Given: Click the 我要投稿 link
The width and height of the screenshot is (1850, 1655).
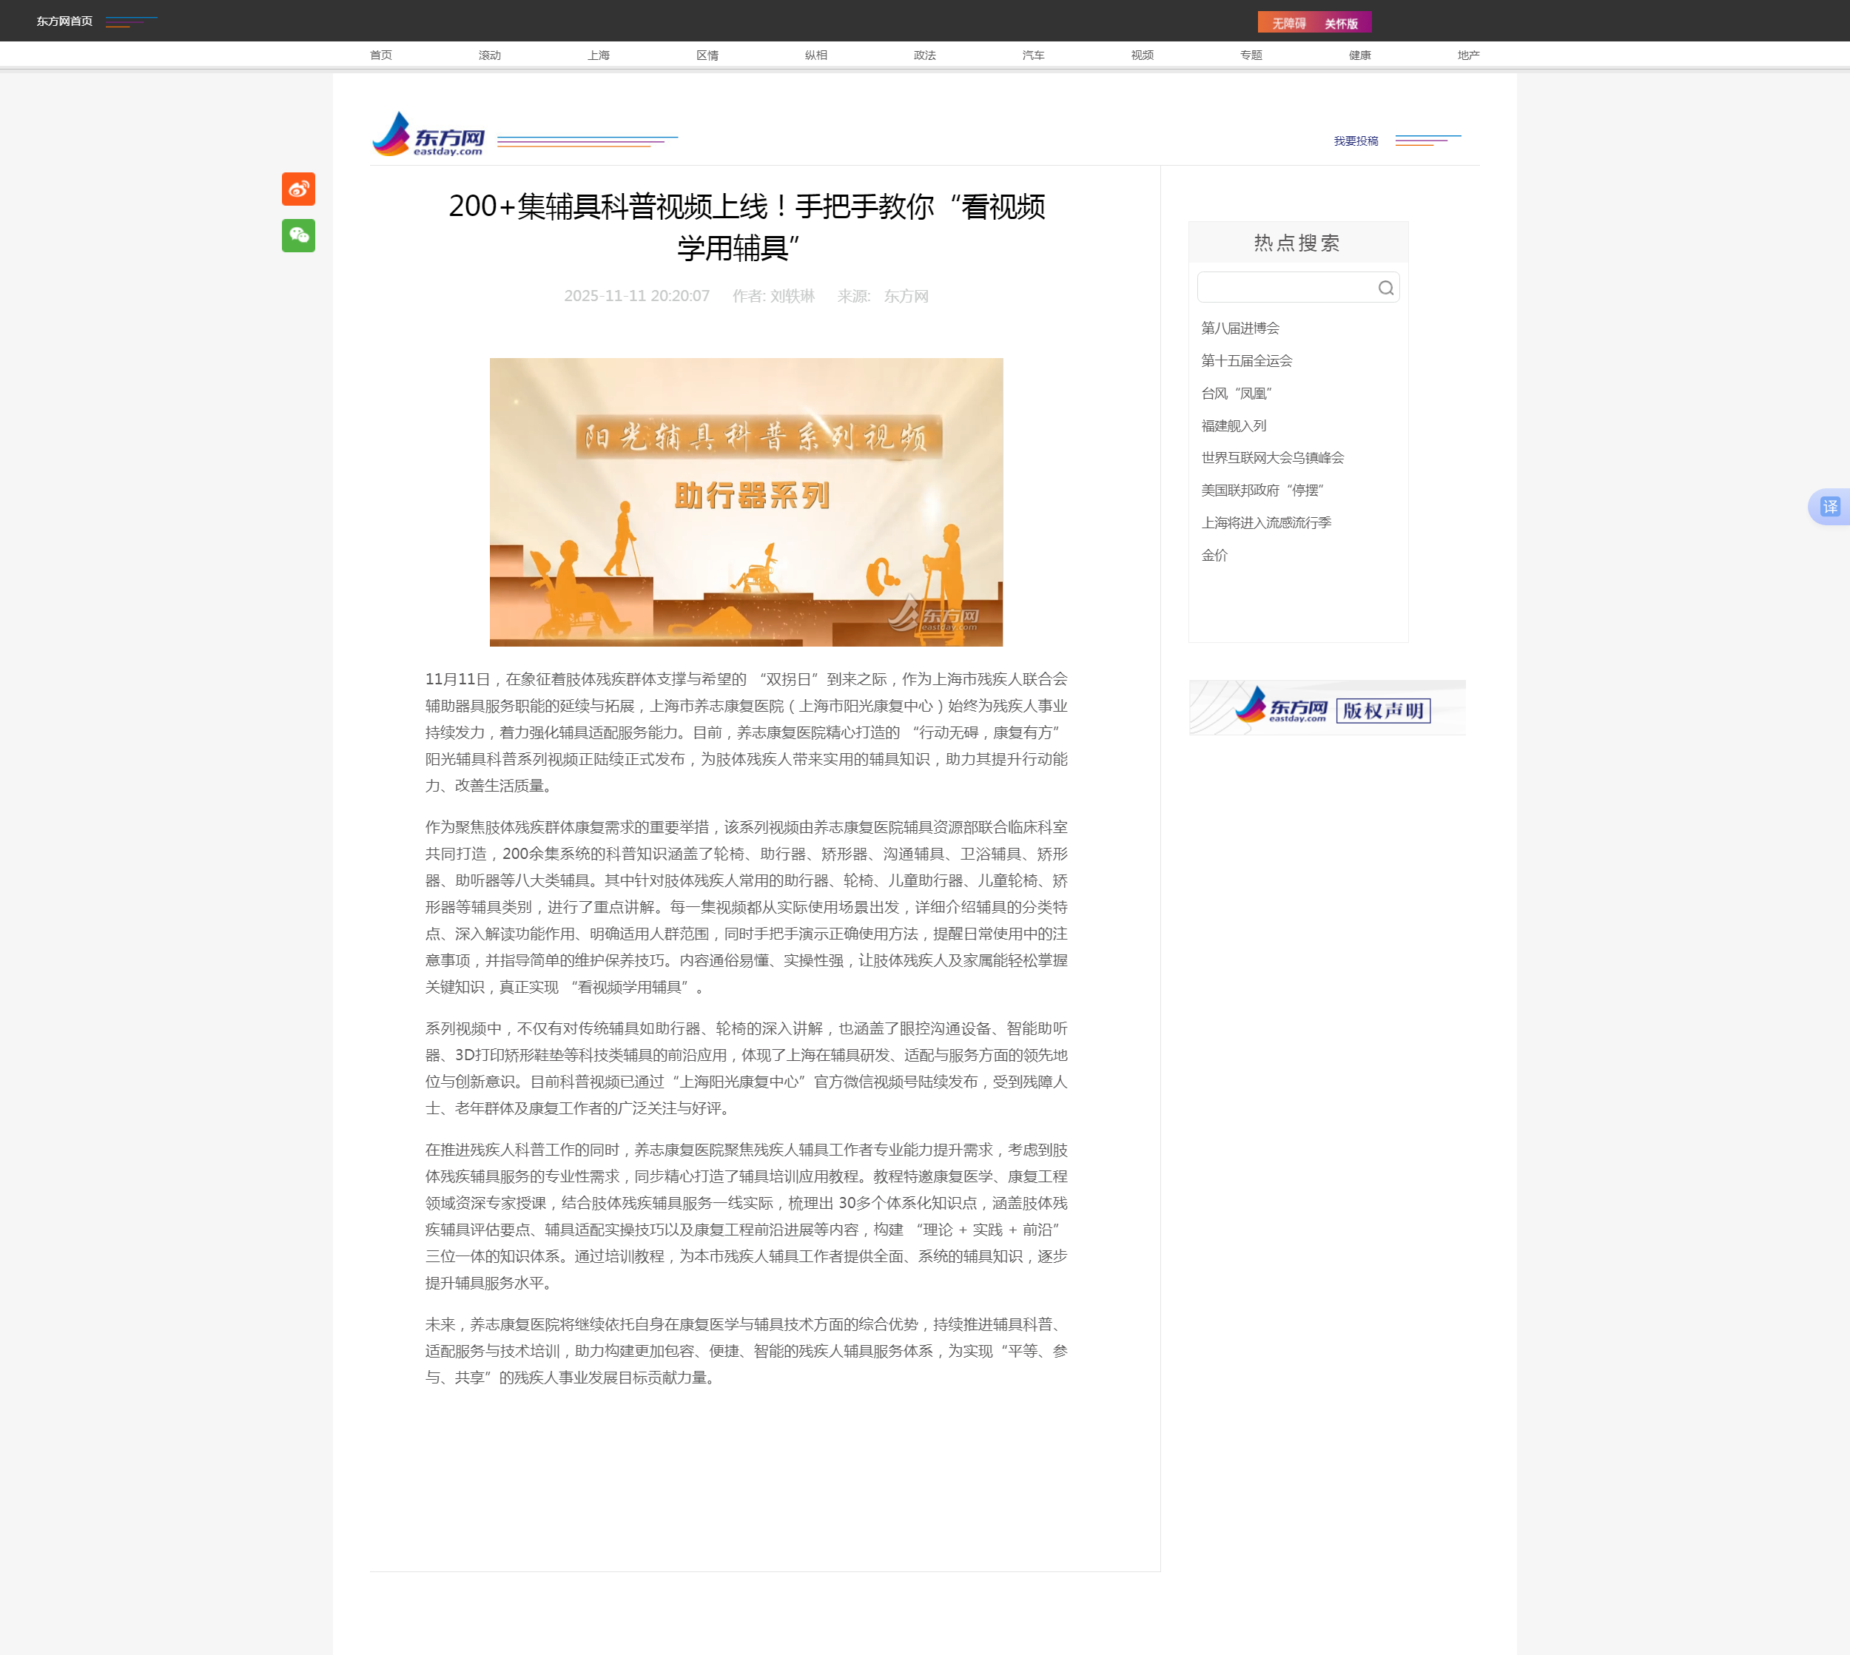Looking at the screenshot, I should [1355, 141].
